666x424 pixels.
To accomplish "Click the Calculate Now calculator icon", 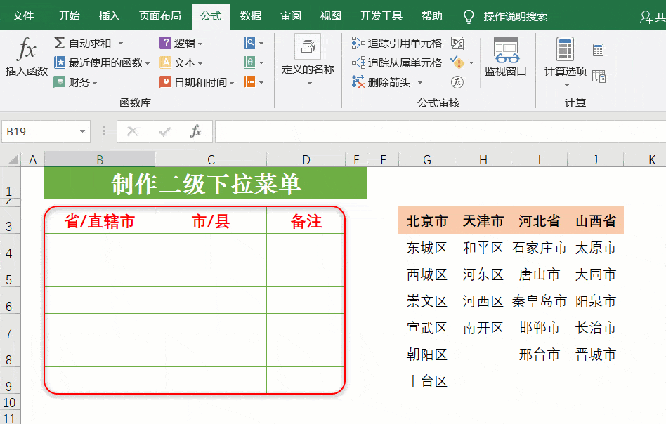I will coord(598,50).
